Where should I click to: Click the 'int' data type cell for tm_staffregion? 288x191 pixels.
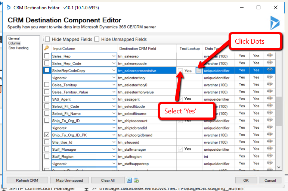pos(219,157)
